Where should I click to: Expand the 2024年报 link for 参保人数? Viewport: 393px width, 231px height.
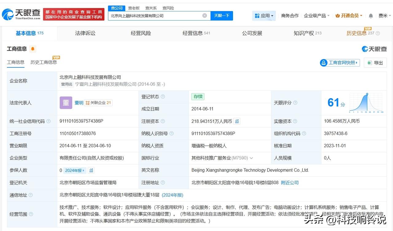coord(75,171)
